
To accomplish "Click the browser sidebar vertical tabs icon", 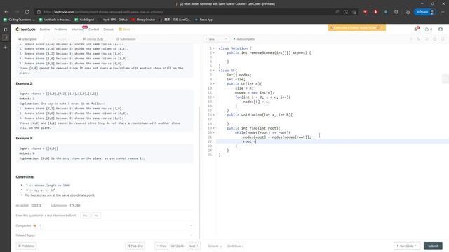I will pos(6,29).
